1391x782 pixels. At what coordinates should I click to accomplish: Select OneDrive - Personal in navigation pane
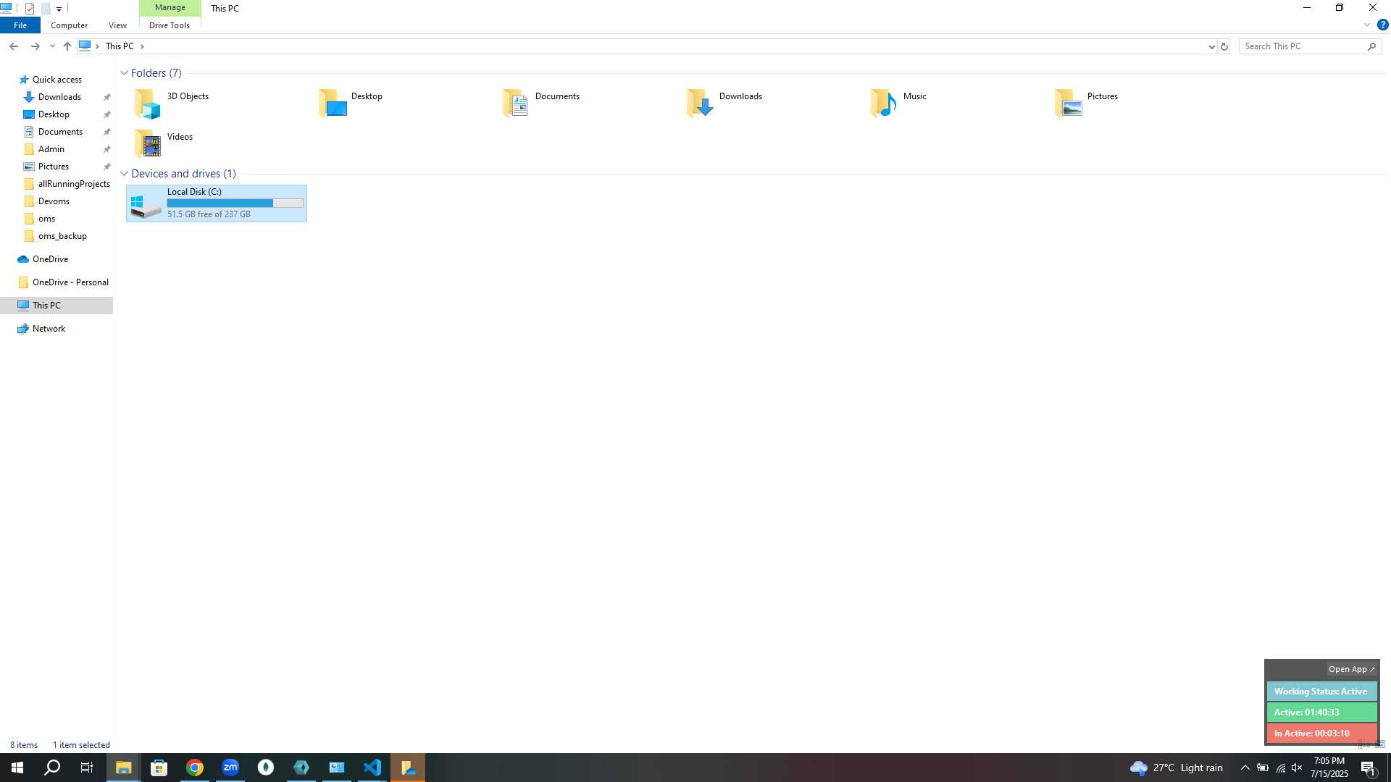tap(64, 282)
